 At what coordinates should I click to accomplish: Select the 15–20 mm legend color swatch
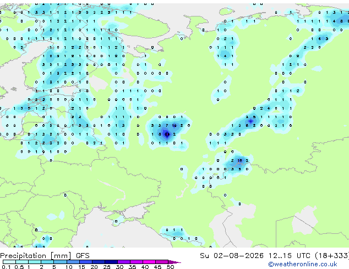point(85,262)
